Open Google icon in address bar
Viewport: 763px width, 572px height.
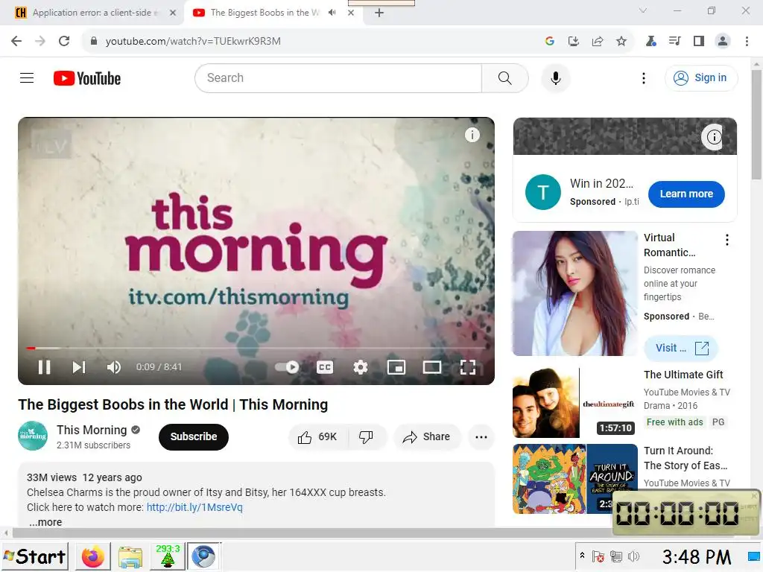[550, 41]
